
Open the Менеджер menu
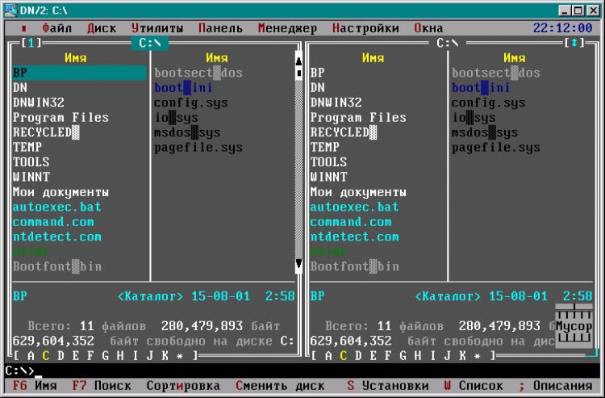287,28
